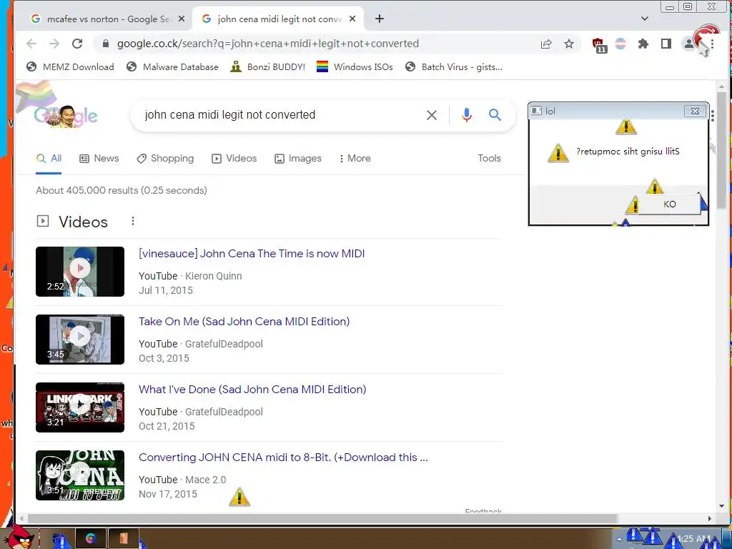Open What I've Done Sad John Cena result
The width and height of the screenshot is (732, 549).
pos(252,390)
